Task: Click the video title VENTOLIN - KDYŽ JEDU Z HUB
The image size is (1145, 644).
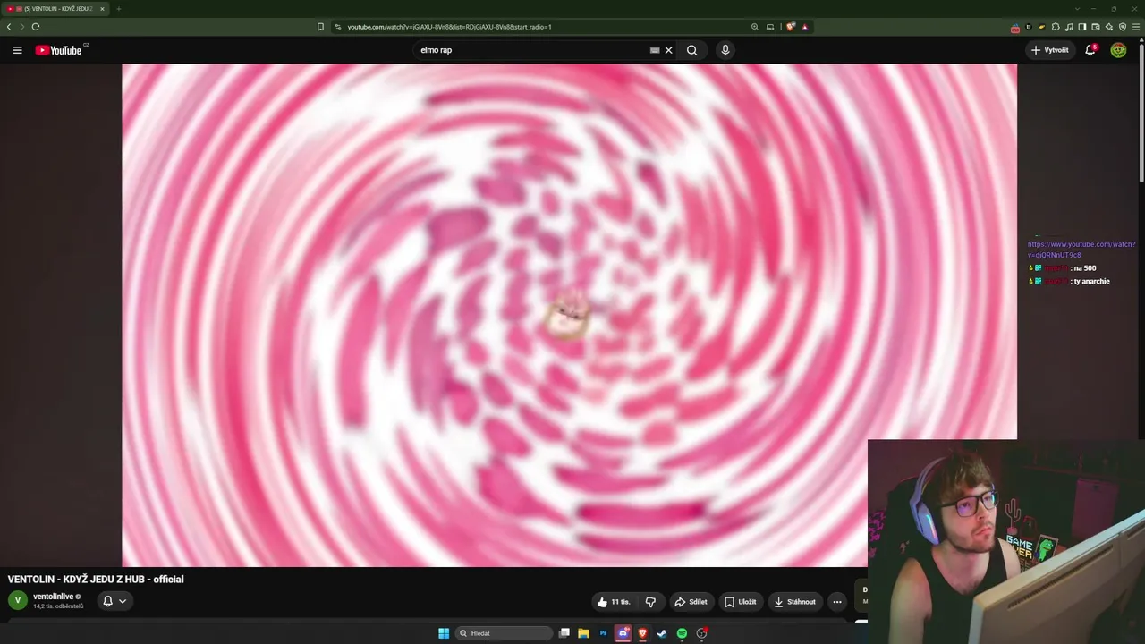Action: [96, 580]
